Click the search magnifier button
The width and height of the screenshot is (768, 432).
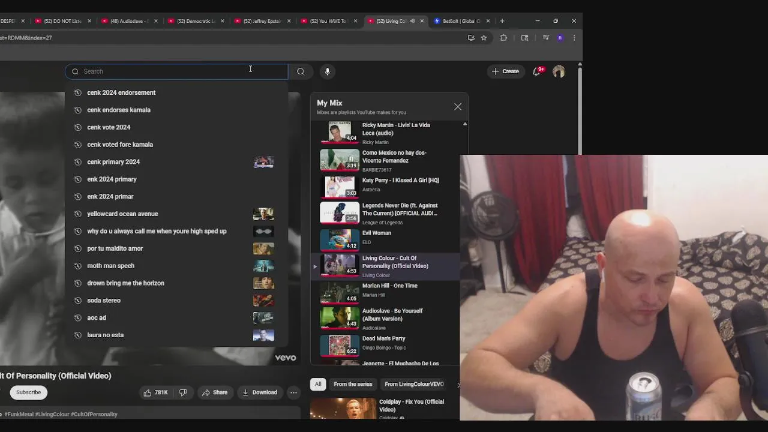click(301, 71)
